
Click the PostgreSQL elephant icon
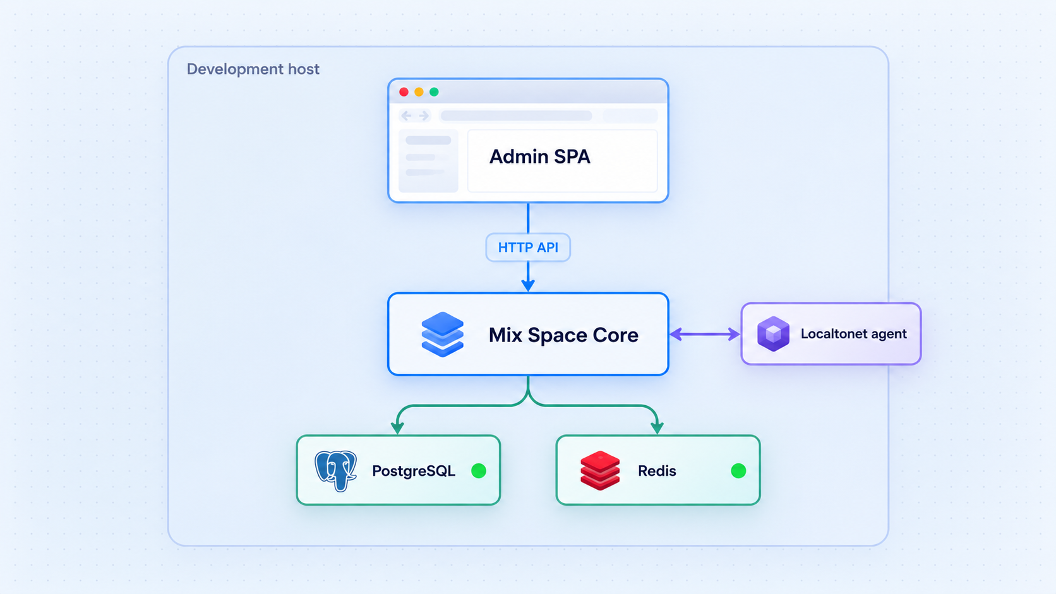click(x=336, y=471)
